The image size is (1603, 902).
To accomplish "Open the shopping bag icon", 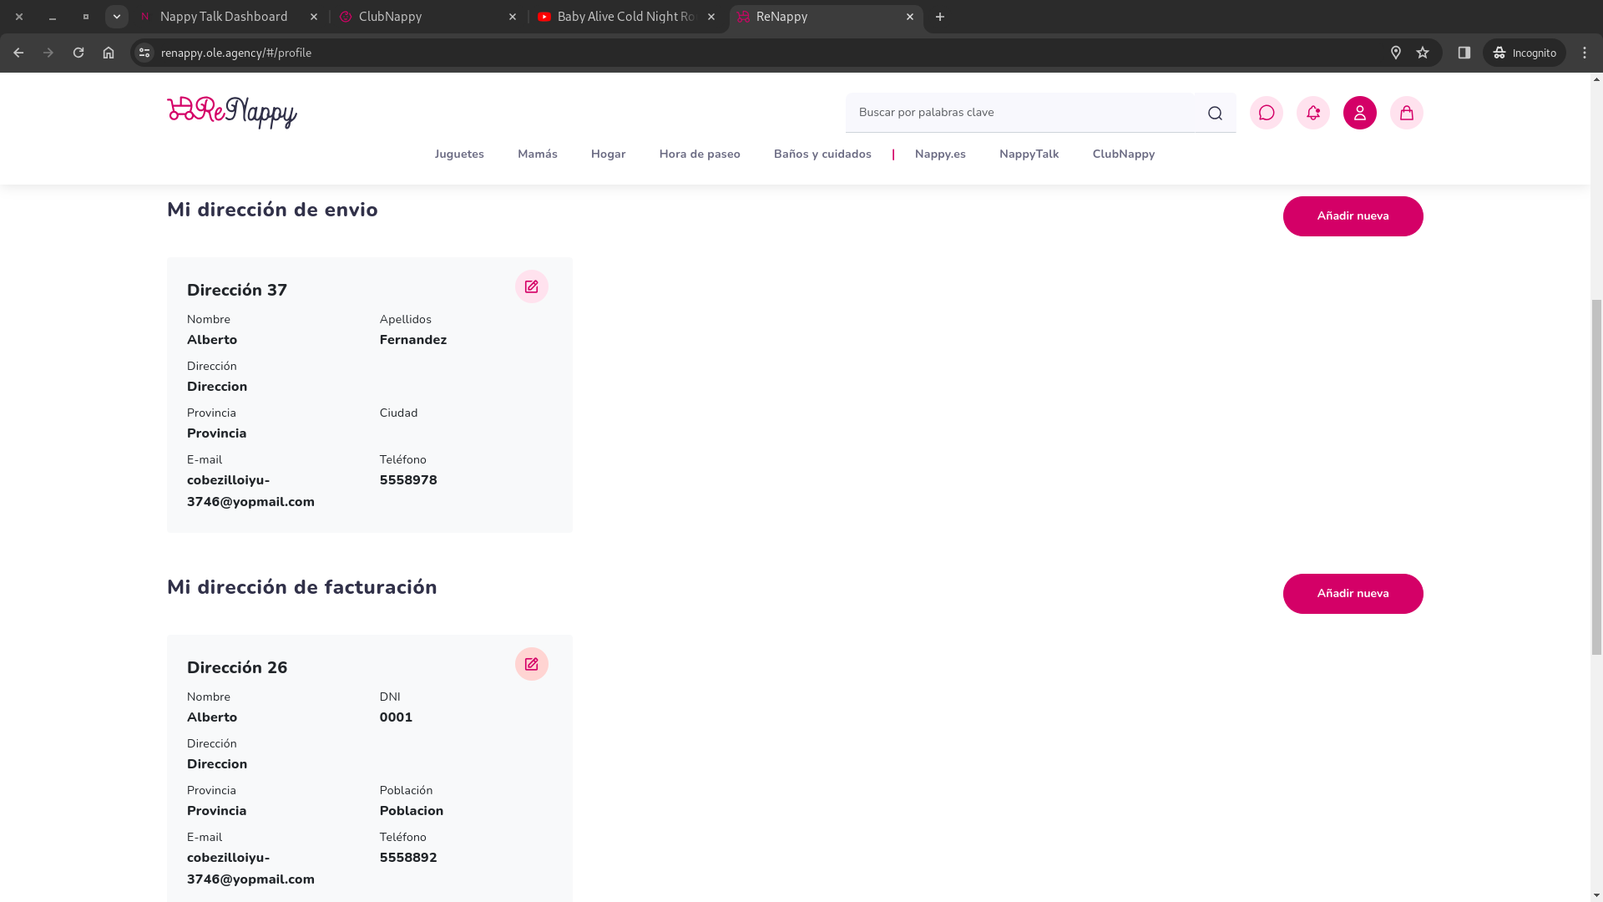I will coord(1406,113).
